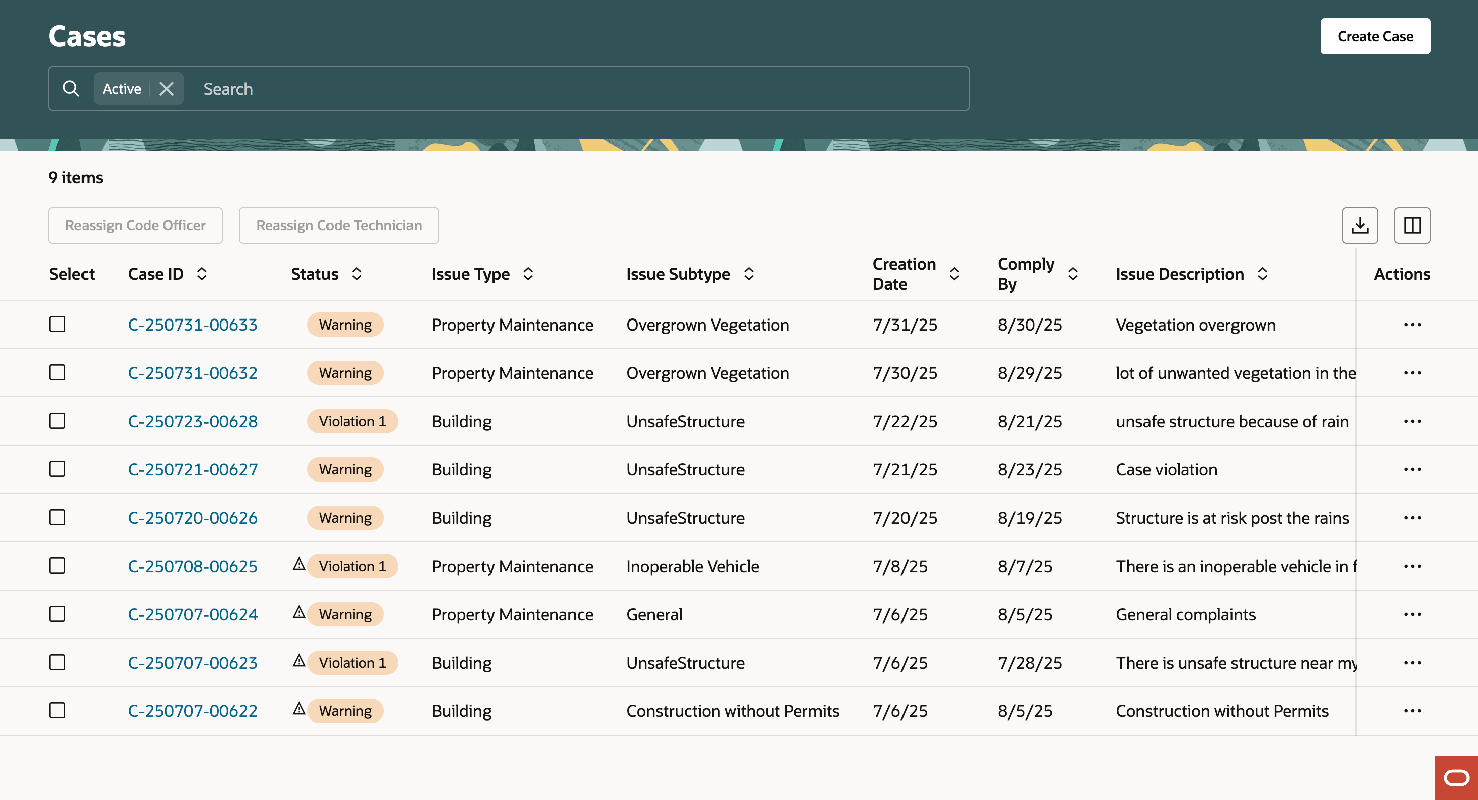1478x800 pixels.
Task: Click the Create Case button
Action: (1375, 36)
